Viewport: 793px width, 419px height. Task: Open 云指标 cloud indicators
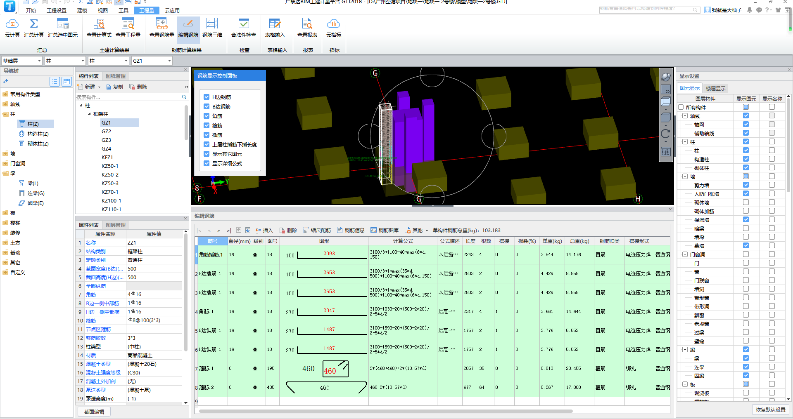coord(334,28)
